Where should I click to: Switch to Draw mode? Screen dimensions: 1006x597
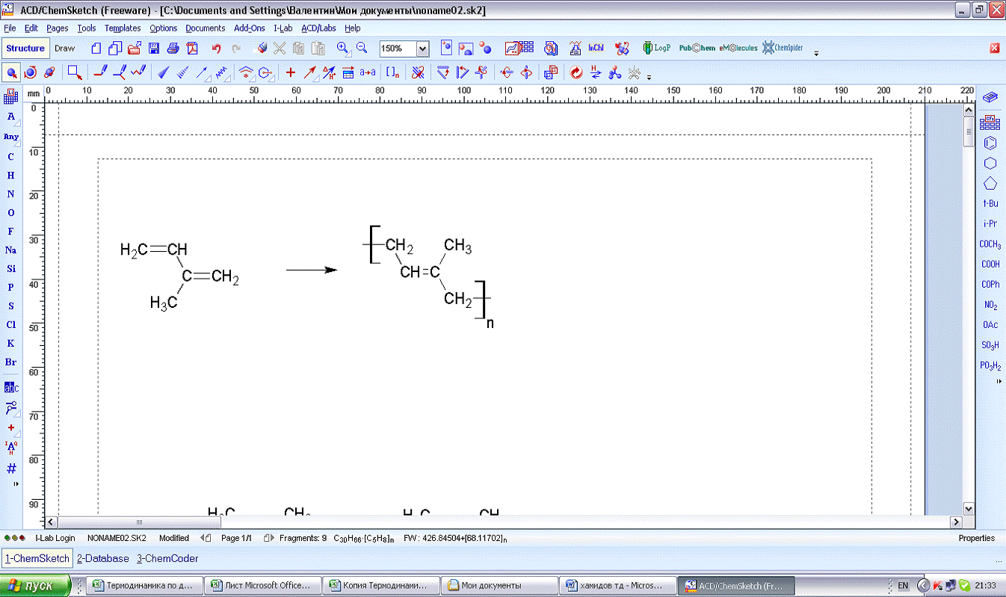[x=65, y=49]
